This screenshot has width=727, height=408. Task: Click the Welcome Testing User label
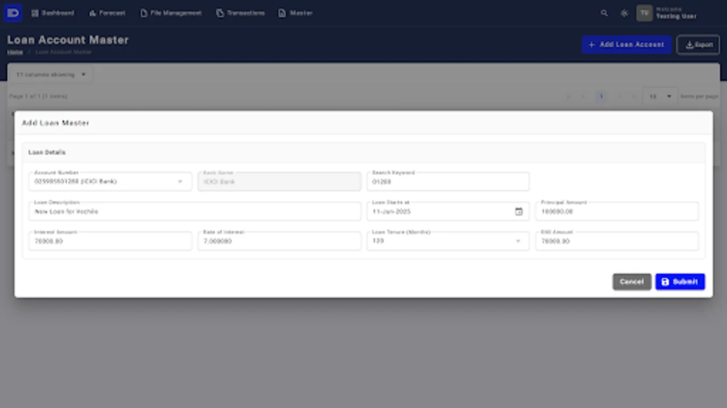676,13
